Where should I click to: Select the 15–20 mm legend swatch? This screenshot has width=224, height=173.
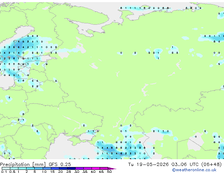[55, 168]
